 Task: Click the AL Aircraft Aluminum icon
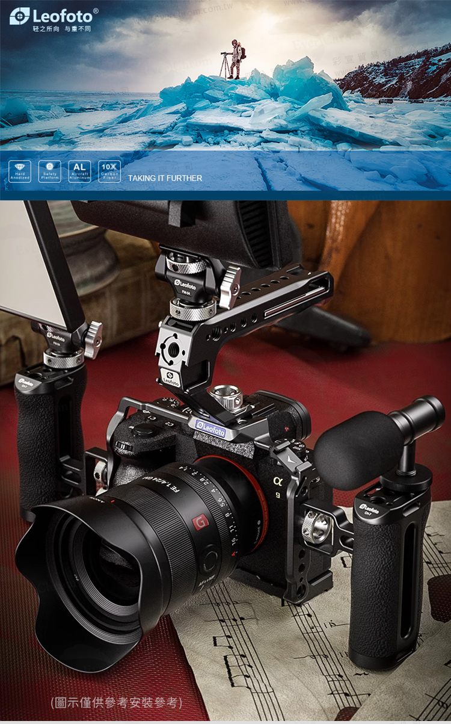79,171
